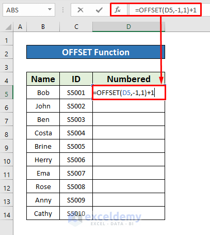Click into the formula bar text
The width and height of the screenshot is (210, 235).
click(x=166, y=10)
